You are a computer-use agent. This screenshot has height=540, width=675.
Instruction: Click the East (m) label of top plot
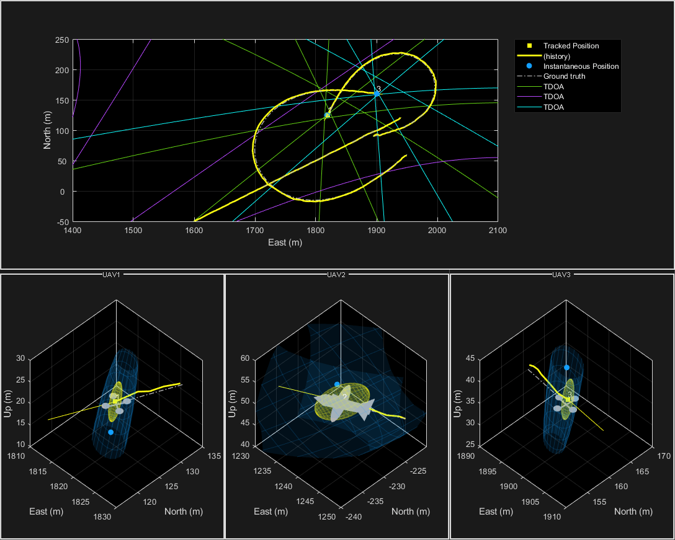point(285,242)
